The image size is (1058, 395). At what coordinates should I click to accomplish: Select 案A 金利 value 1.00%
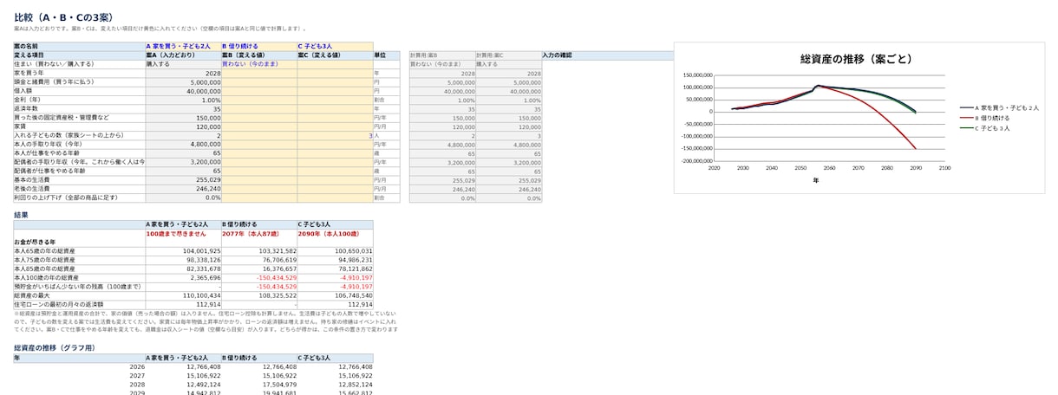point(183,100)
